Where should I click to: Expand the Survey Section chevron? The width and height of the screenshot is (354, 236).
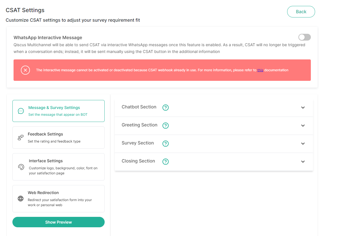[x=303, y=144]
